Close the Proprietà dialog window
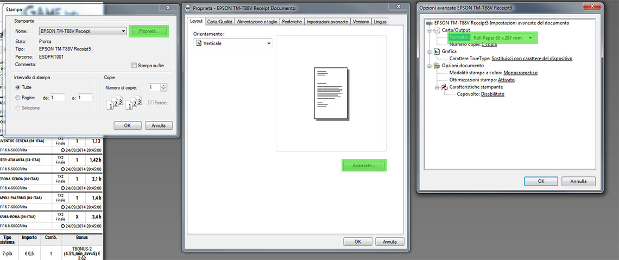Image resolution: width=619 pixels, height=260 pixels. (398, 8)
